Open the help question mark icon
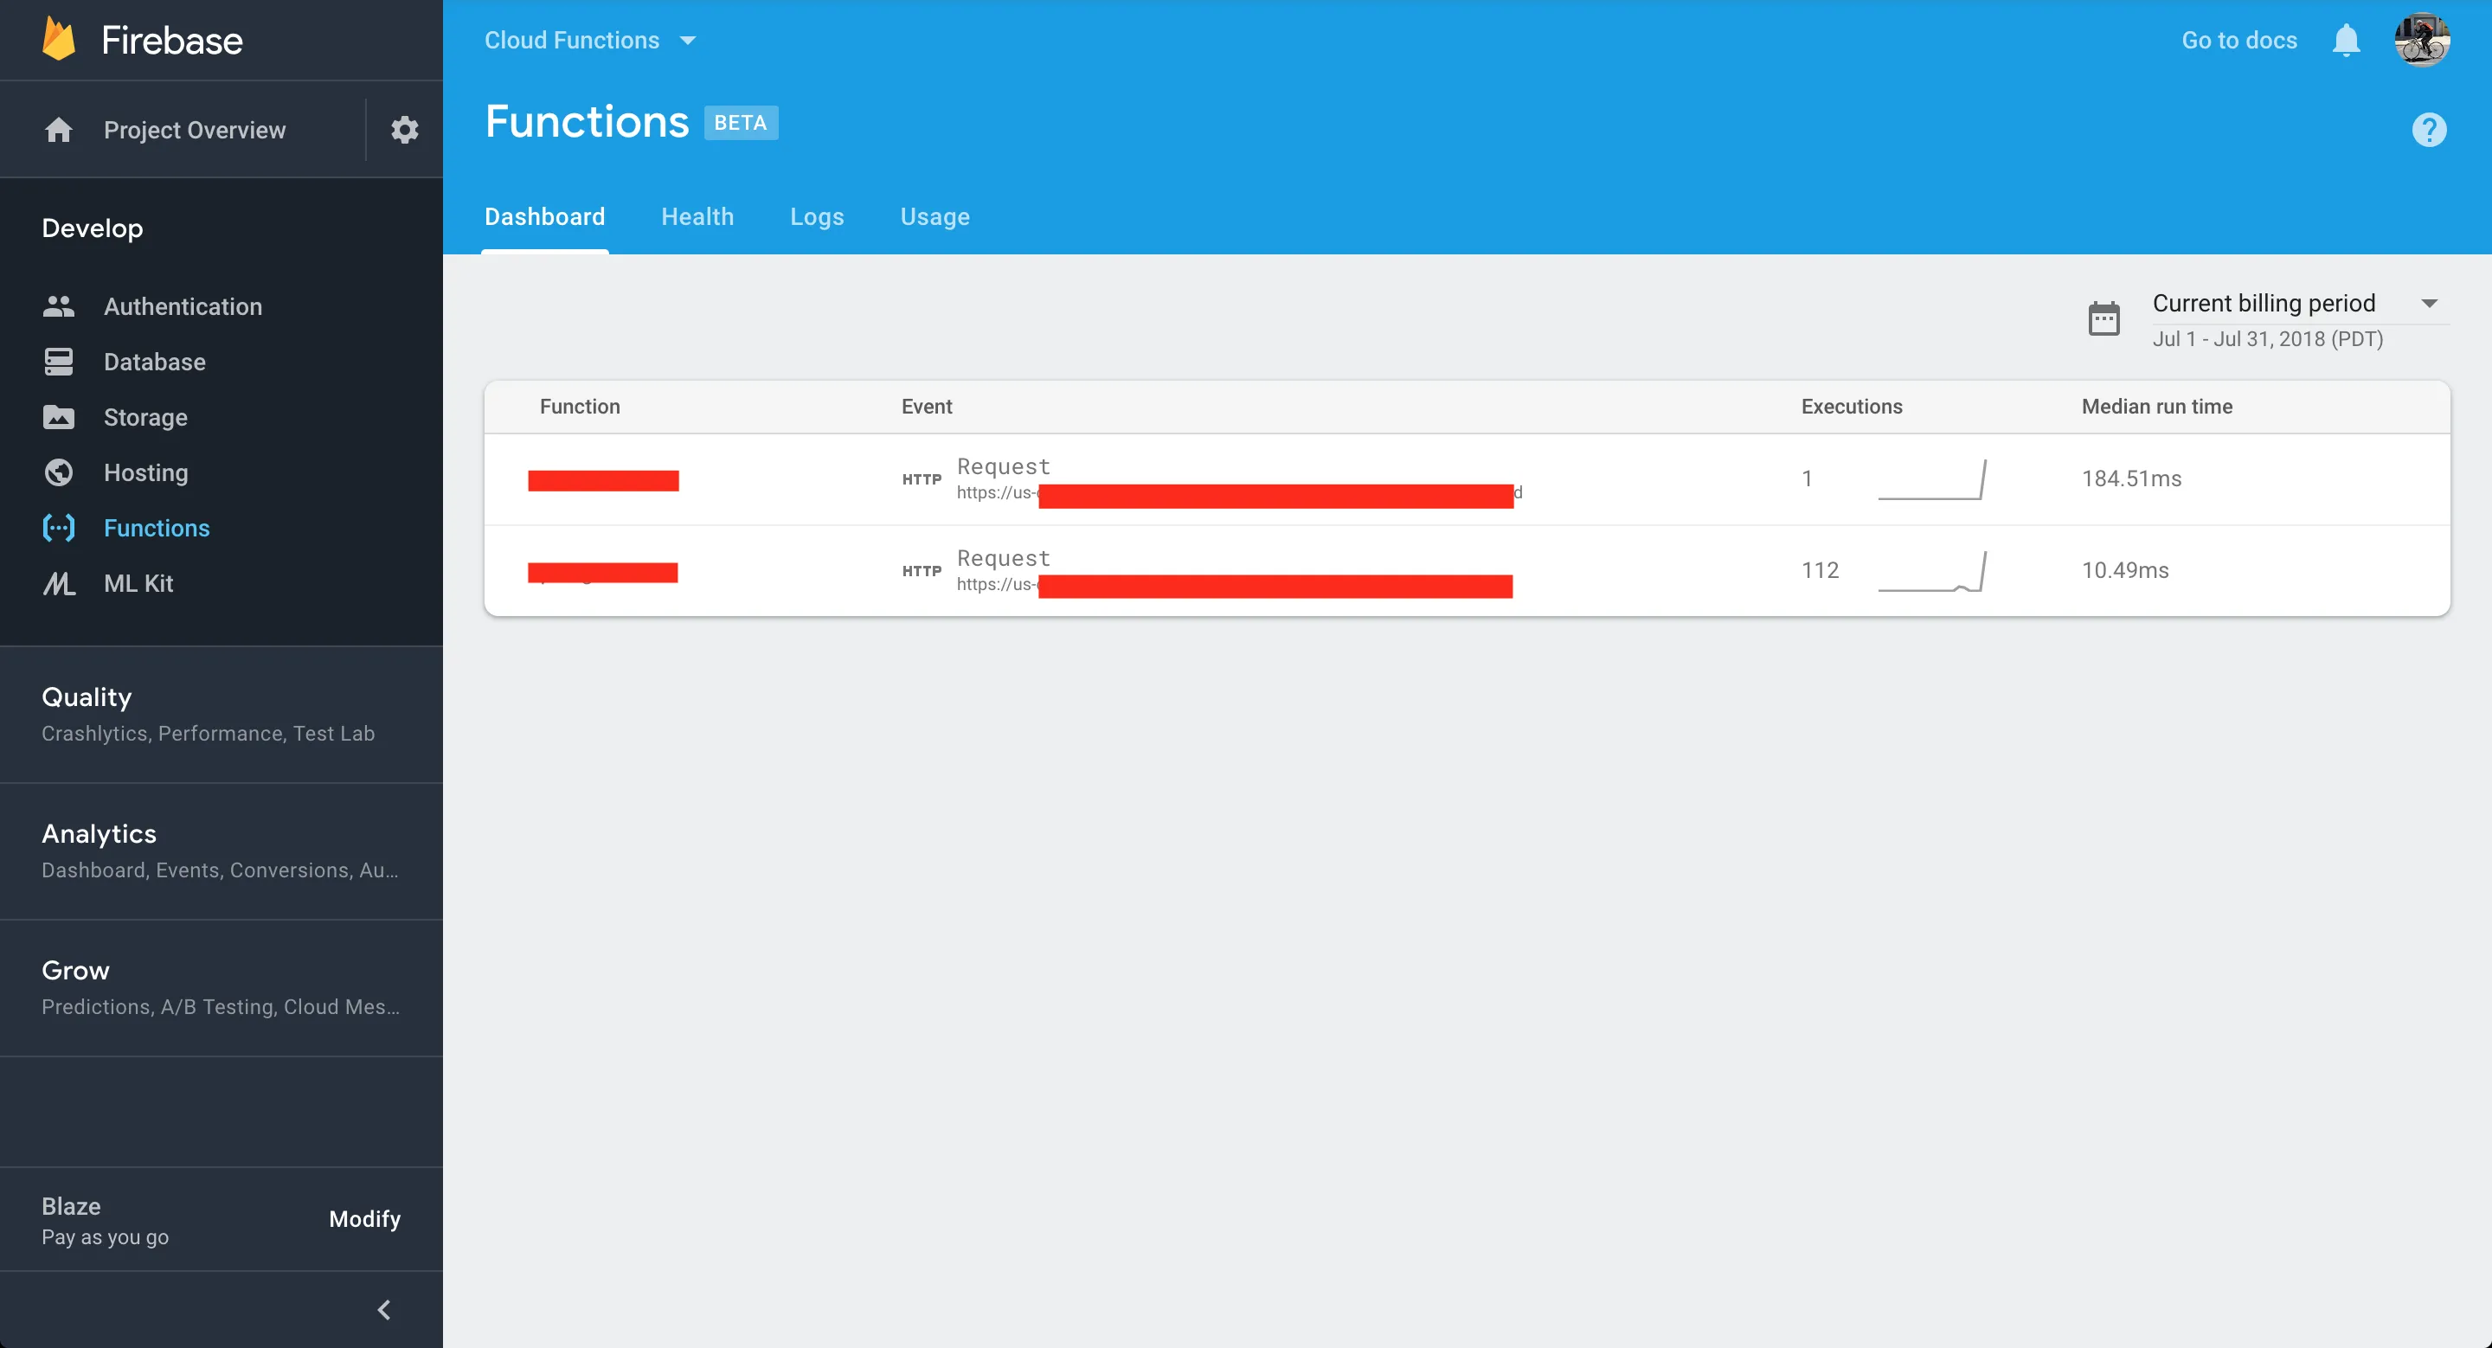 [2428, 130]
